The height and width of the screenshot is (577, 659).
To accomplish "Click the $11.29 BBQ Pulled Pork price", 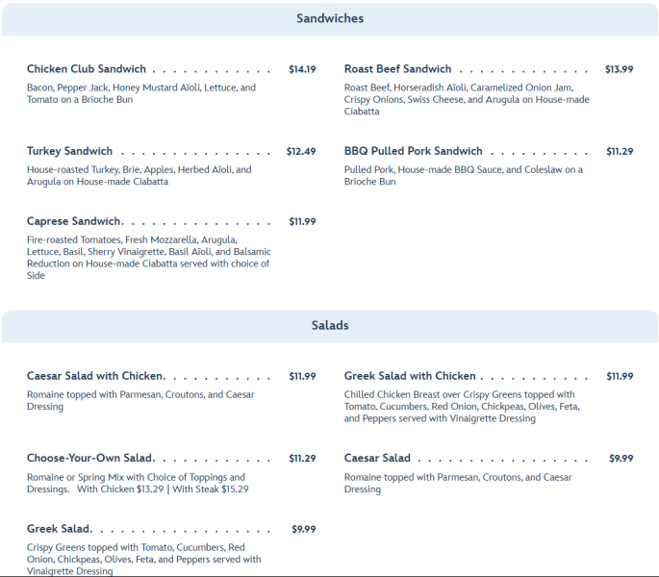I will point(620,151).
